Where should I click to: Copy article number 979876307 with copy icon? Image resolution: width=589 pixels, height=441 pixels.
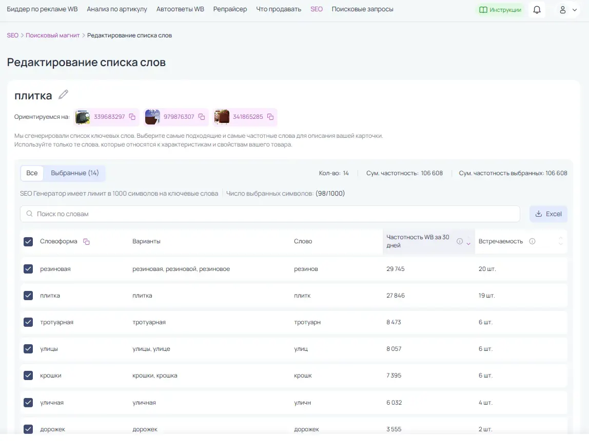(x=202, y=117)
